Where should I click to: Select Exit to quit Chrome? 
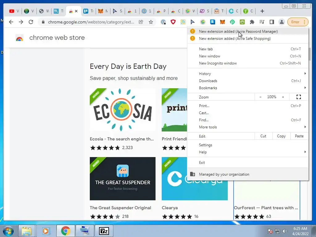click(x=248, y=163)
